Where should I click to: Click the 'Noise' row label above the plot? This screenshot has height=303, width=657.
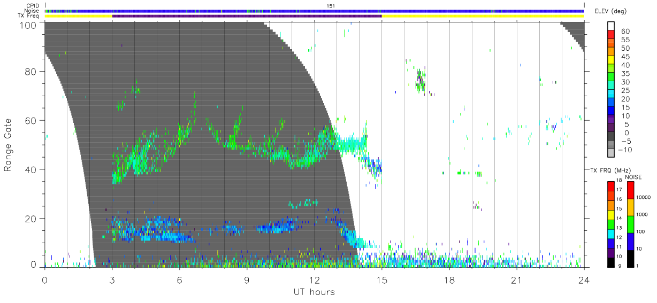click(31, 11)
